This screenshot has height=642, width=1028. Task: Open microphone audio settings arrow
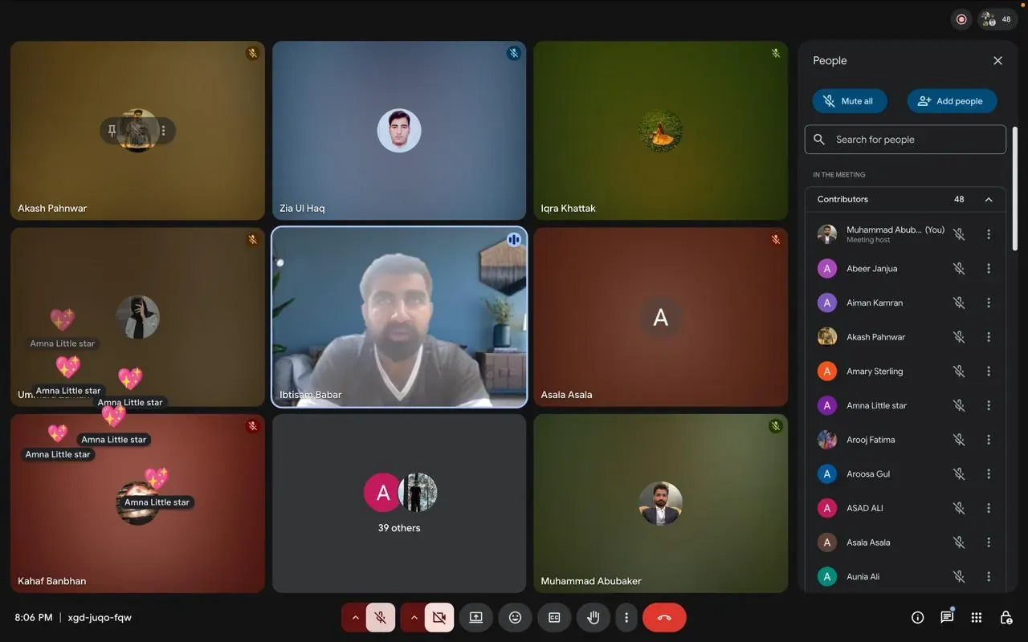click(x=355, y=617)
